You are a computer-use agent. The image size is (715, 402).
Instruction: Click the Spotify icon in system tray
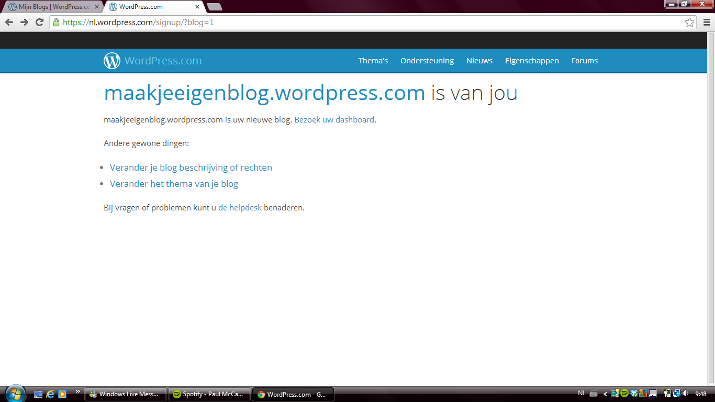pyautogui.click(x=624, y=394)
